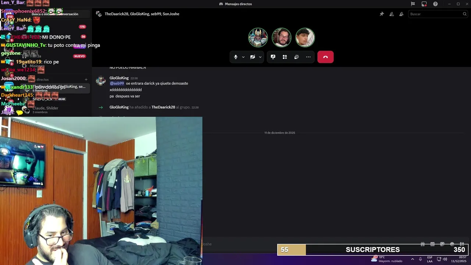
Task: Open more call options (three dots)
Action: coord(308,57)
